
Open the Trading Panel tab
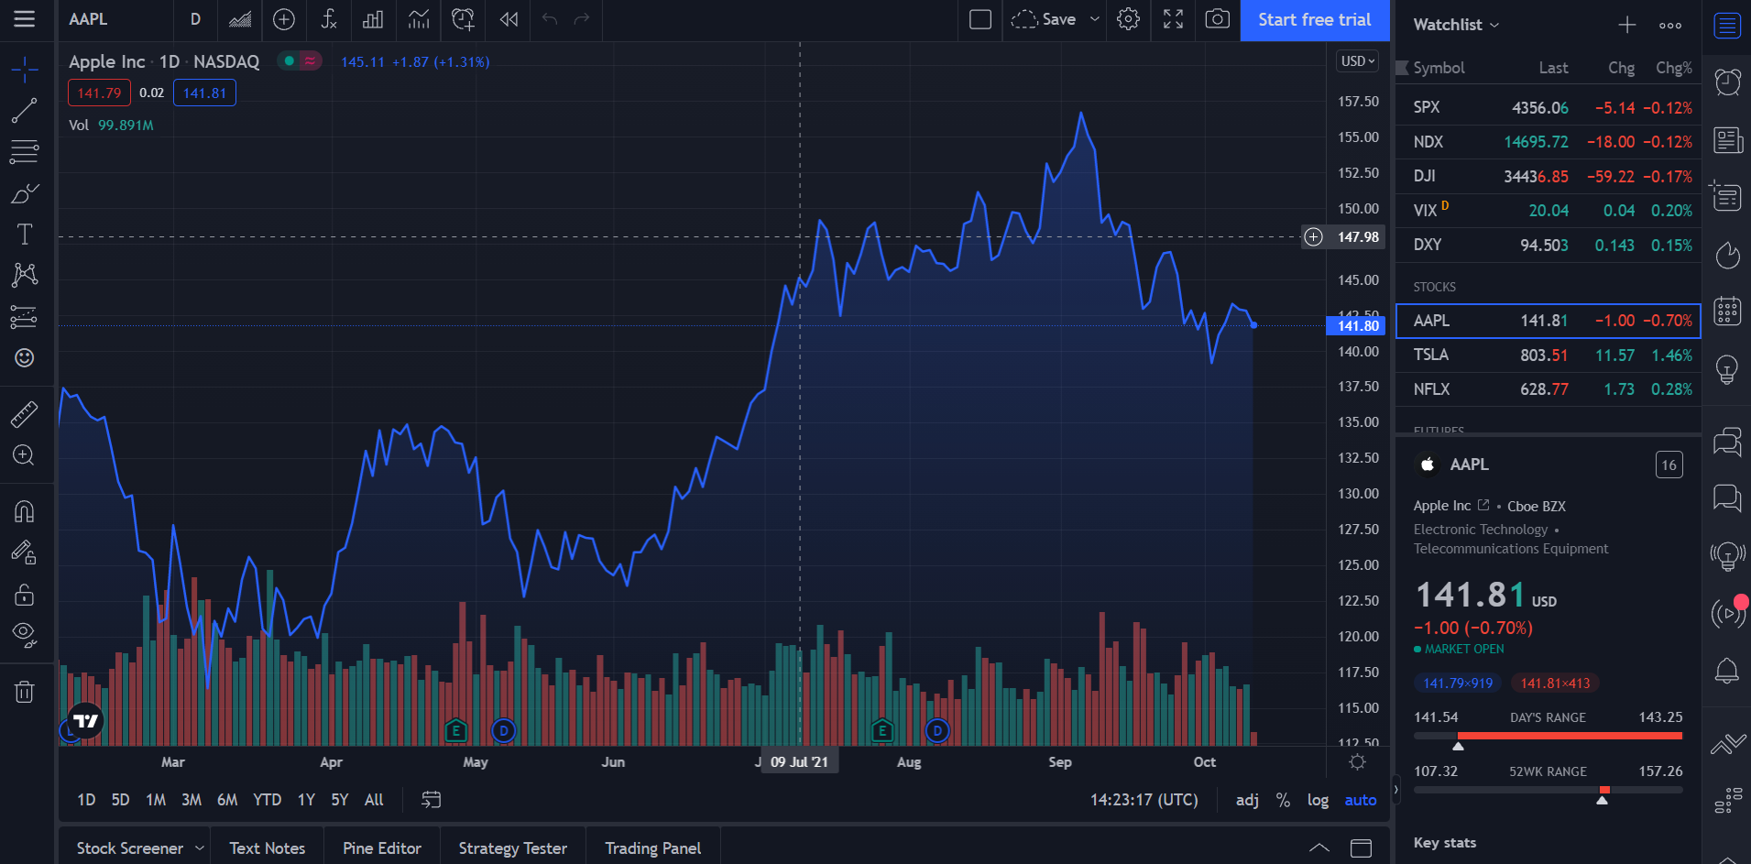pos(652,848)
